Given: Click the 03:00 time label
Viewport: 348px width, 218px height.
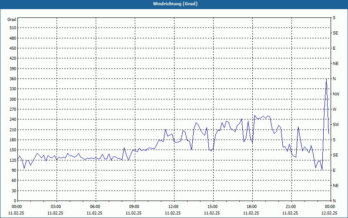Looking at the screenshot, I should pos(55,207).
